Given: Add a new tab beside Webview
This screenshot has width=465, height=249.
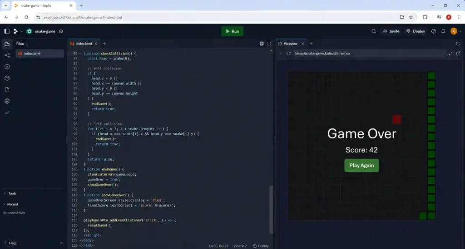Looking at the screenshot, I should pyautogui.click(x=311, y=44).
